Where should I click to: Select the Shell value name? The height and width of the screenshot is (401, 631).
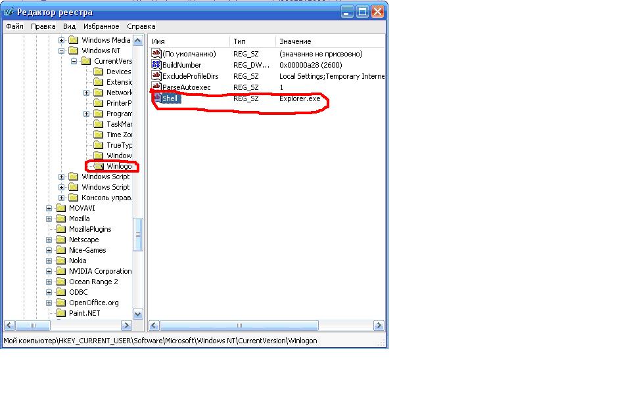pos(170,98)
